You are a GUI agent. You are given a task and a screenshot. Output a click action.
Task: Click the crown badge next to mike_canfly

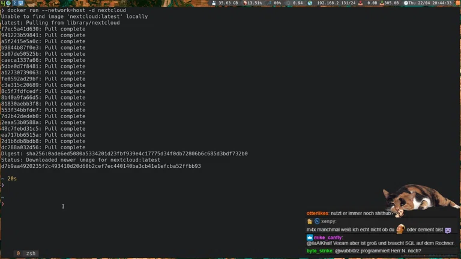[310, 237]
